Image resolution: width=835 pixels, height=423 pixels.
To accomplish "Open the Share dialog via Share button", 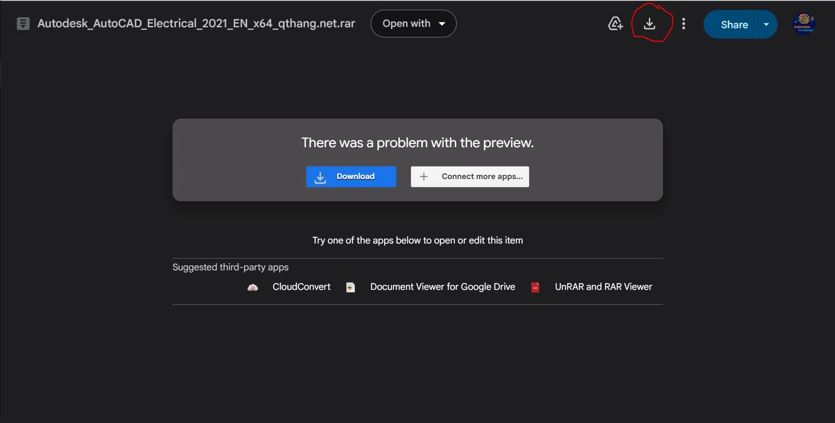I will click(733, 24).
